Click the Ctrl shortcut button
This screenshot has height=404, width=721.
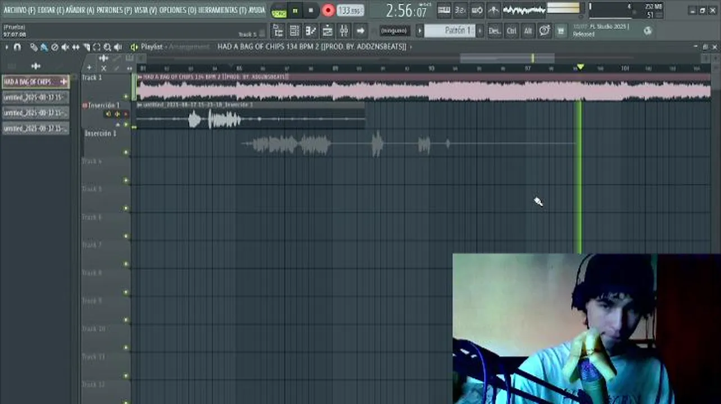[x=511, y=31]
